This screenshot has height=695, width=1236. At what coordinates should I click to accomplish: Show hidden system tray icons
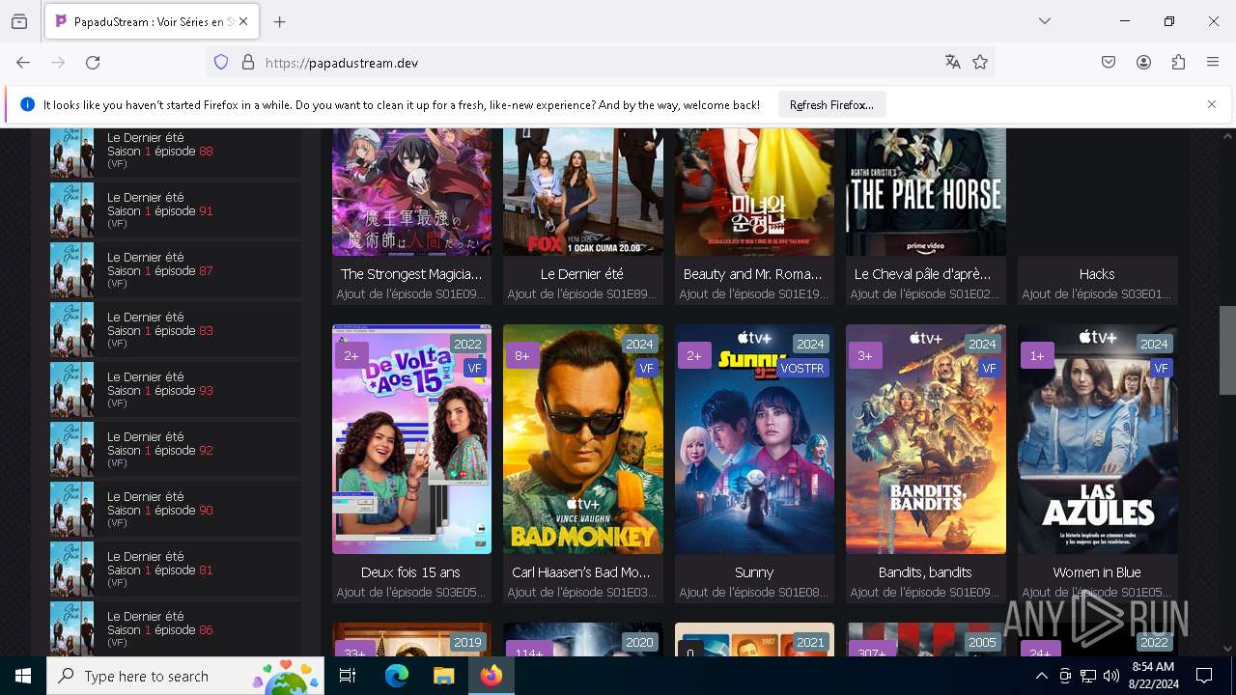coord(1041,676)
